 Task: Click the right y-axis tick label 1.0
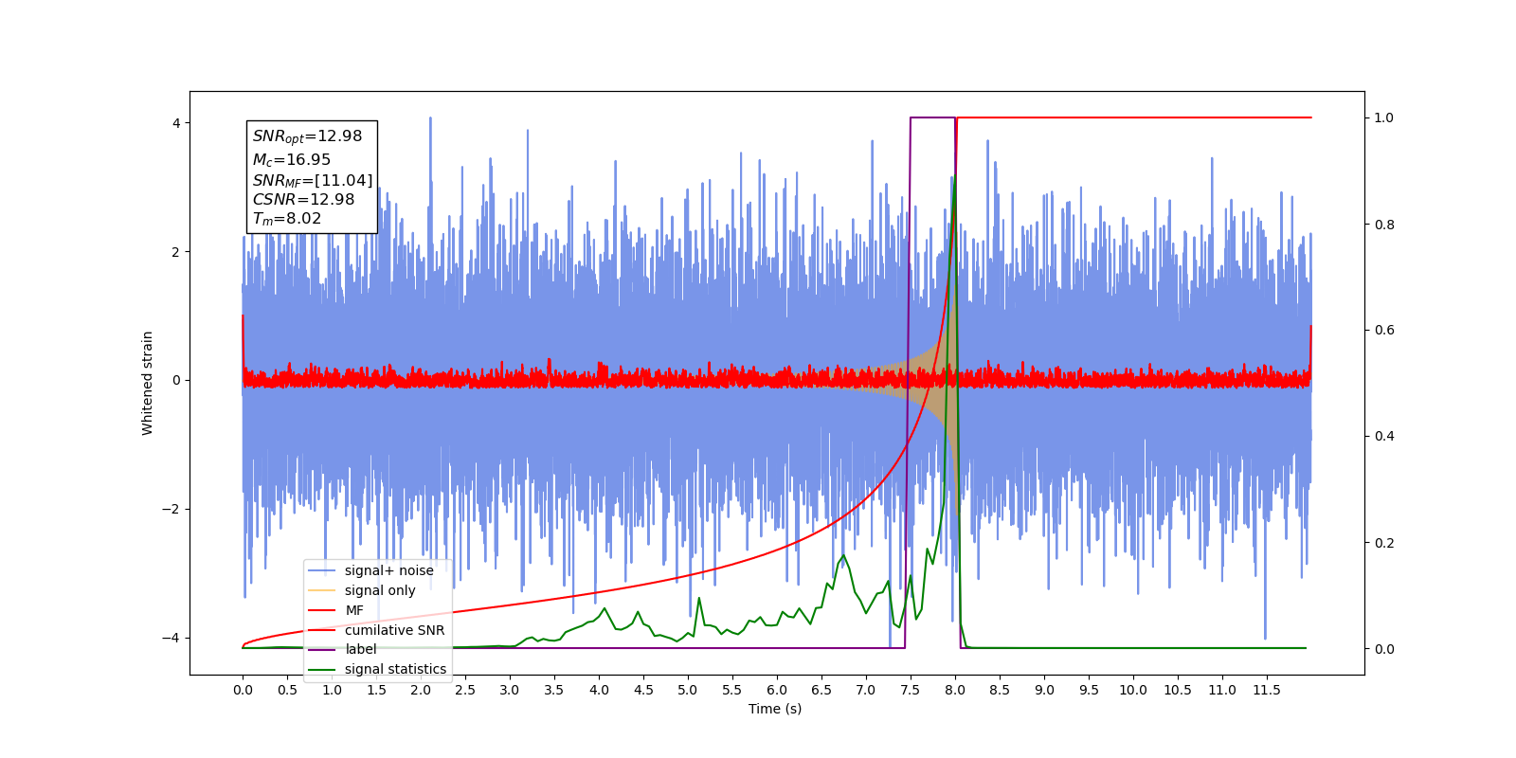(1384, 118)
